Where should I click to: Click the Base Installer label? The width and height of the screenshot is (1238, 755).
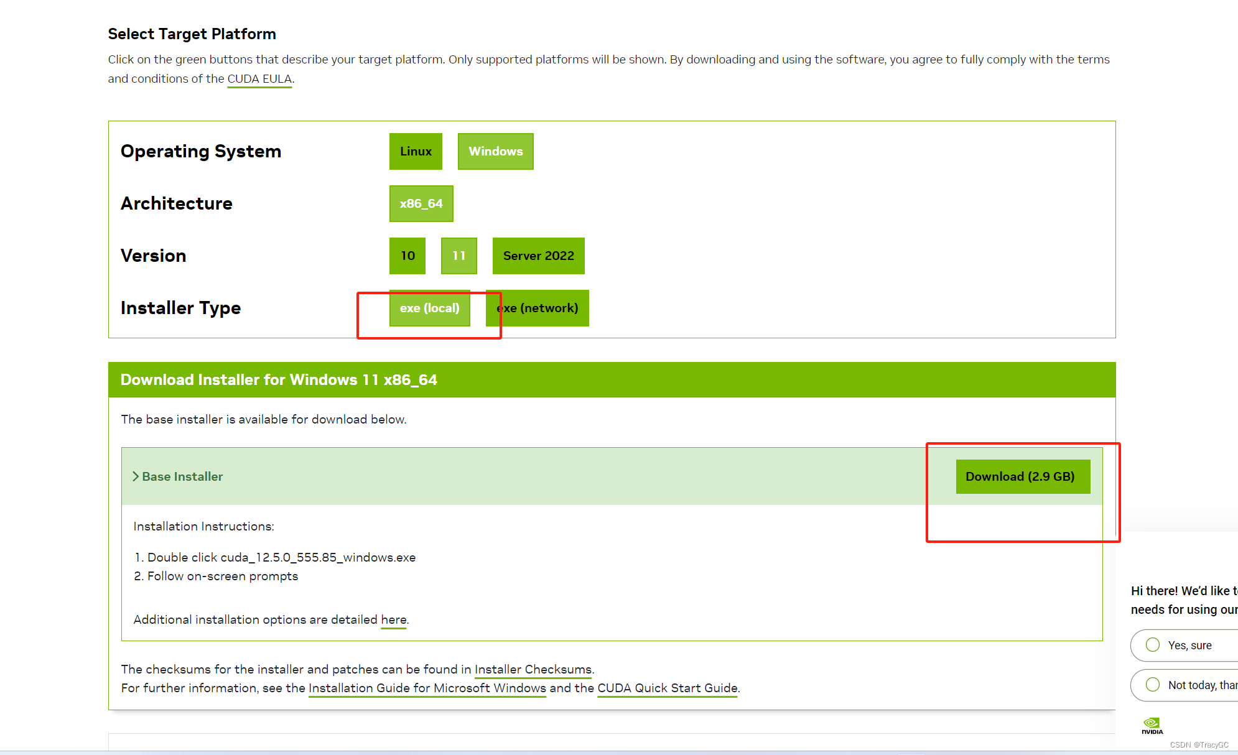point(182,476)
